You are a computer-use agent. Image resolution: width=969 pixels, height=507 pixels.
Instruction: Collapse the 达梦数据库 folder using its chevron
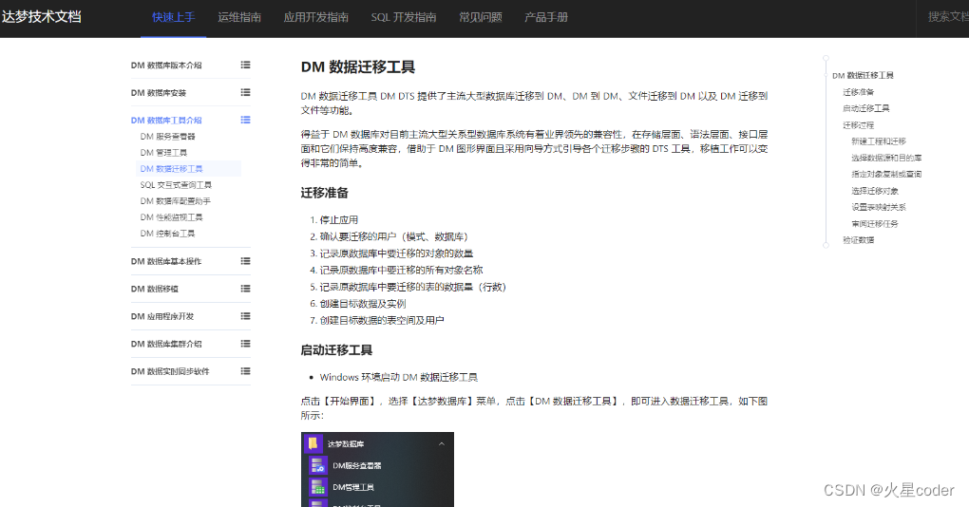[x=441, y=443]
